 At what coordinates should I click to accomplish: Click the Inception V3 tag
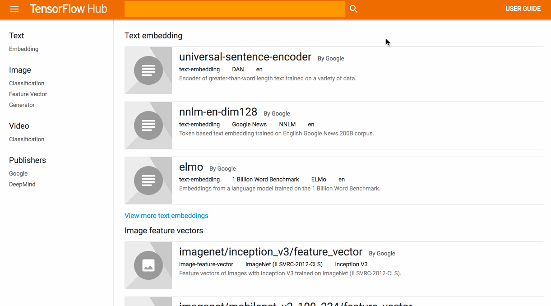(351, 264)
